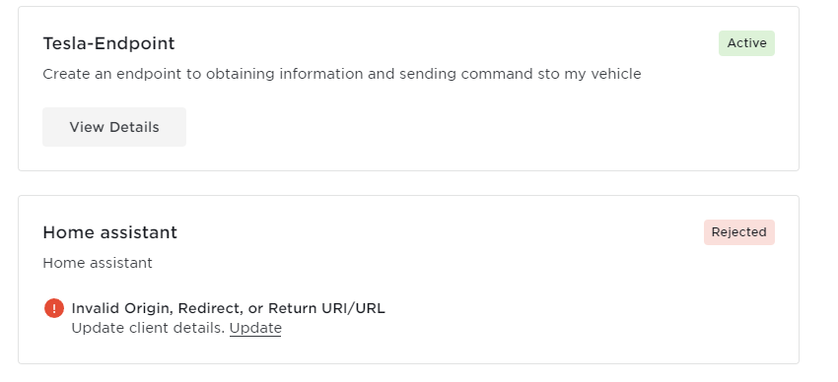Select the green Active status badge
The height and width of the screenshot is (382, 838).
click(746, 43)
